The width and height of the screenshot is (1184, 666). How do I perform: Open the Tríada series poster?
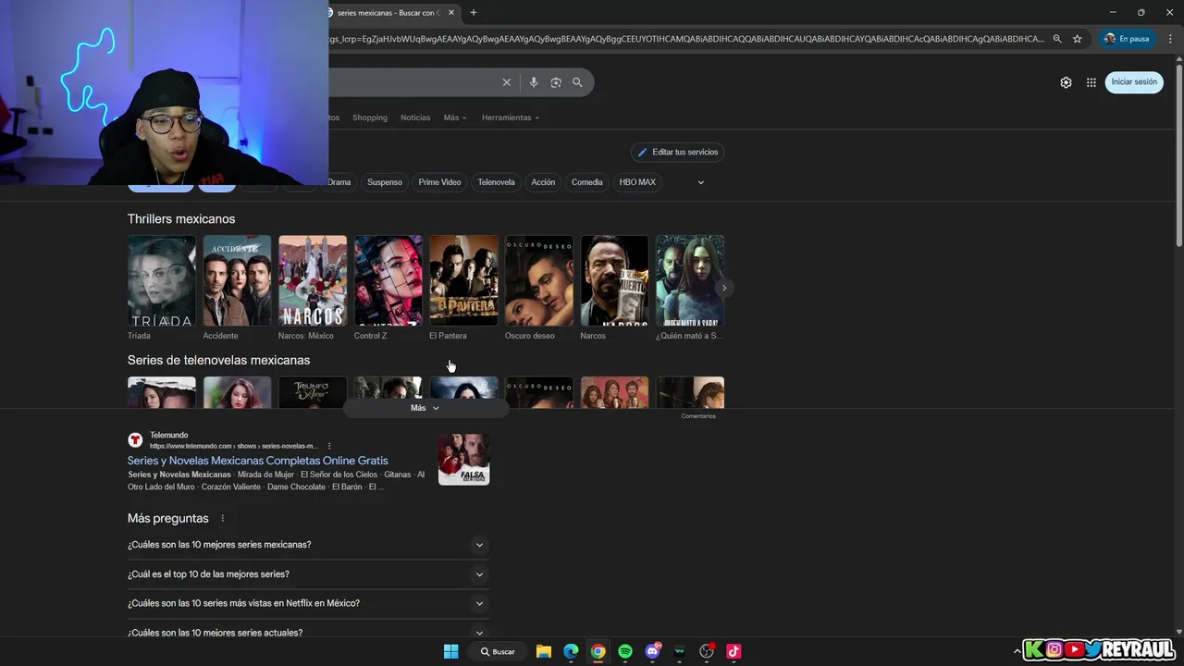162,280
